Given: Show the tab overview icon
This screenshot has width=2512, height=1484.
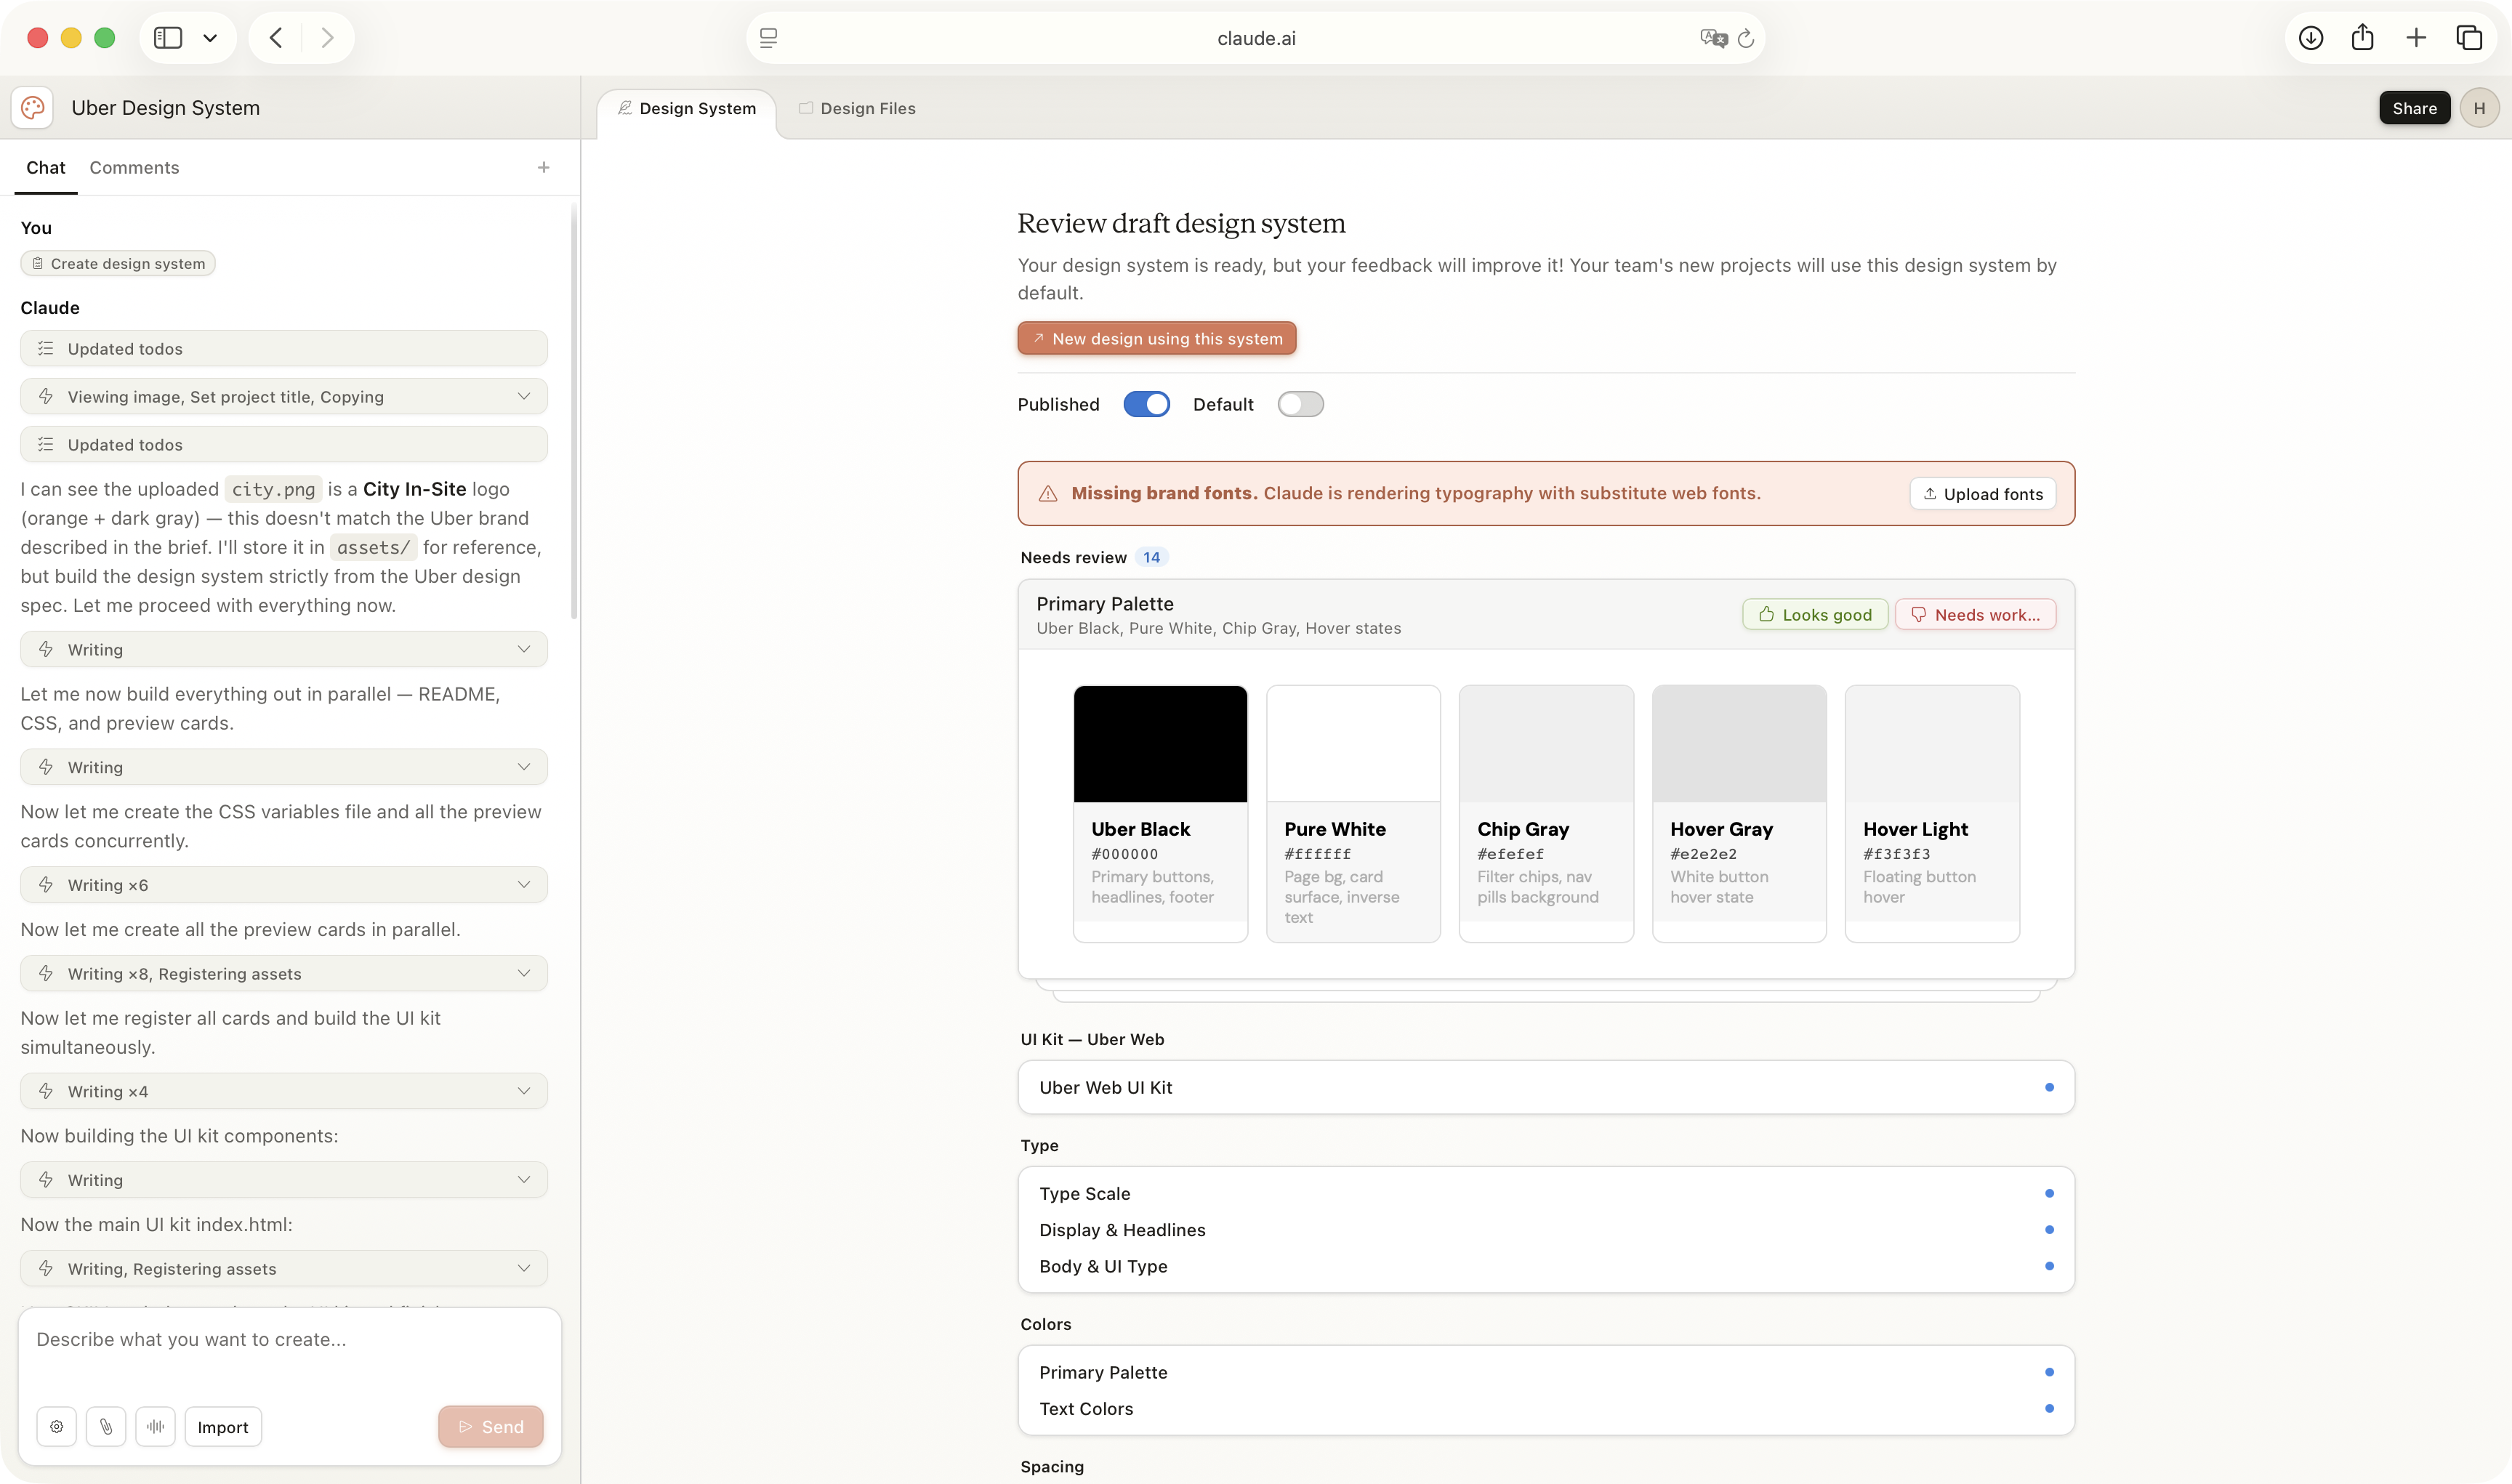Looking at the screenshot, I should tap(2469, 38).
